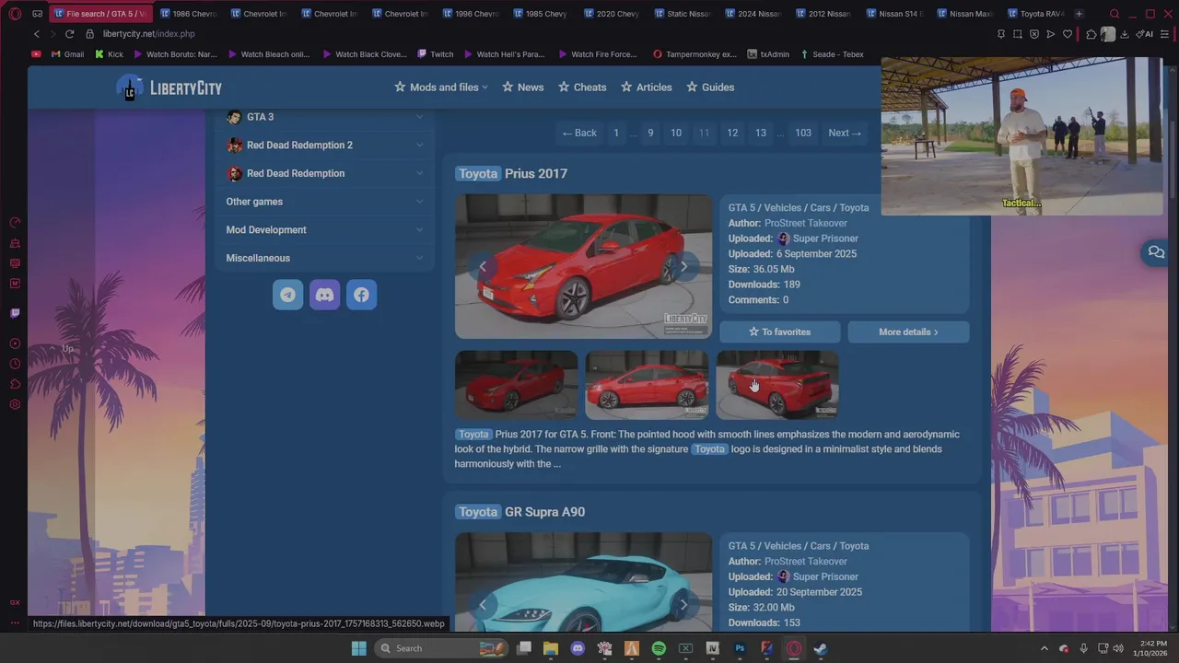Go back with the browser back arrow
The height and width of the screenshot is (663, 1179).
click(37, 34)
